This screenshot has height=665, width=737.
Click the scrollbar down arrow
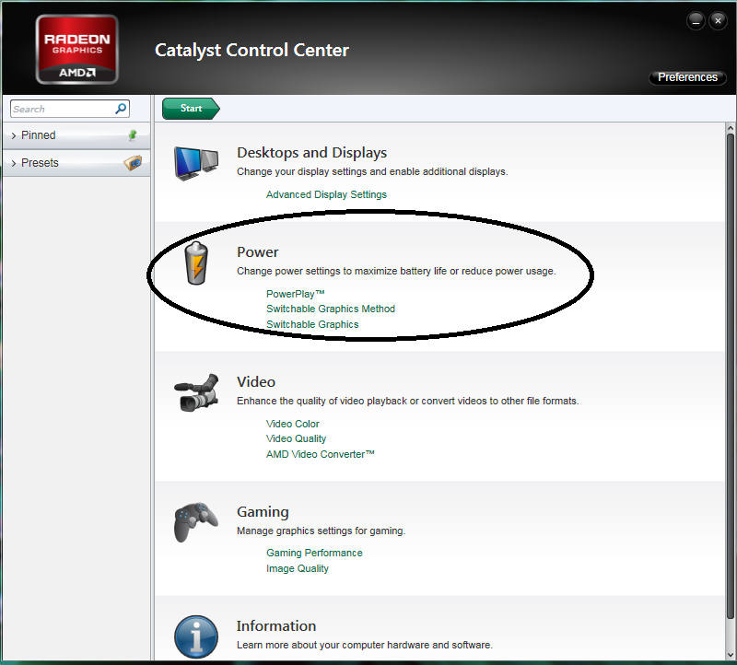click(730, 654)
